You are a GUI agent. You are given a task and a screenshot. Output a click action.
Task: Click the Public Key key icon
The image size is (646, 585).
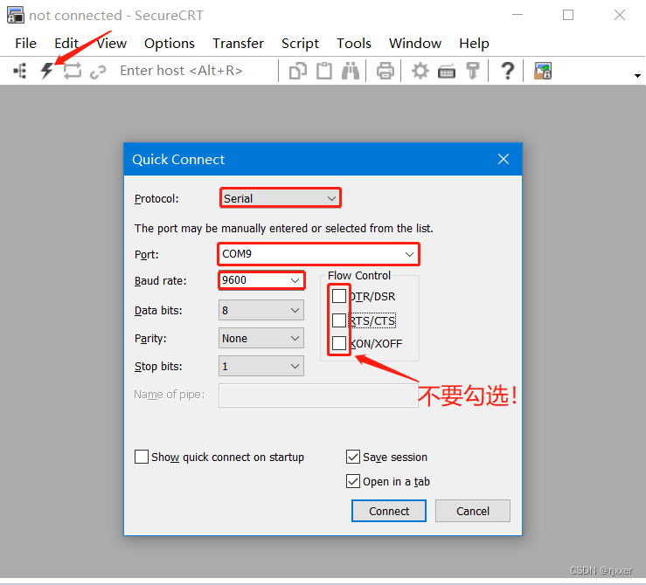coord(473,71)
